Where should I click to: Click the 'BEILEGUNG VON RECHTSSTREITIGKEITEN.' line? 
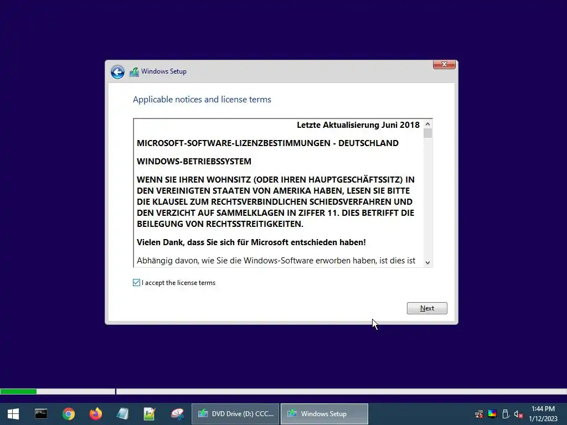tap(220, 224)
